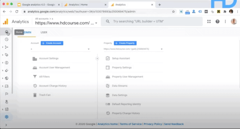Viewport: 240px width, 129px height.
Task: Open the Conversions flag icon in sidebar
Action: [x=7, y=94]
